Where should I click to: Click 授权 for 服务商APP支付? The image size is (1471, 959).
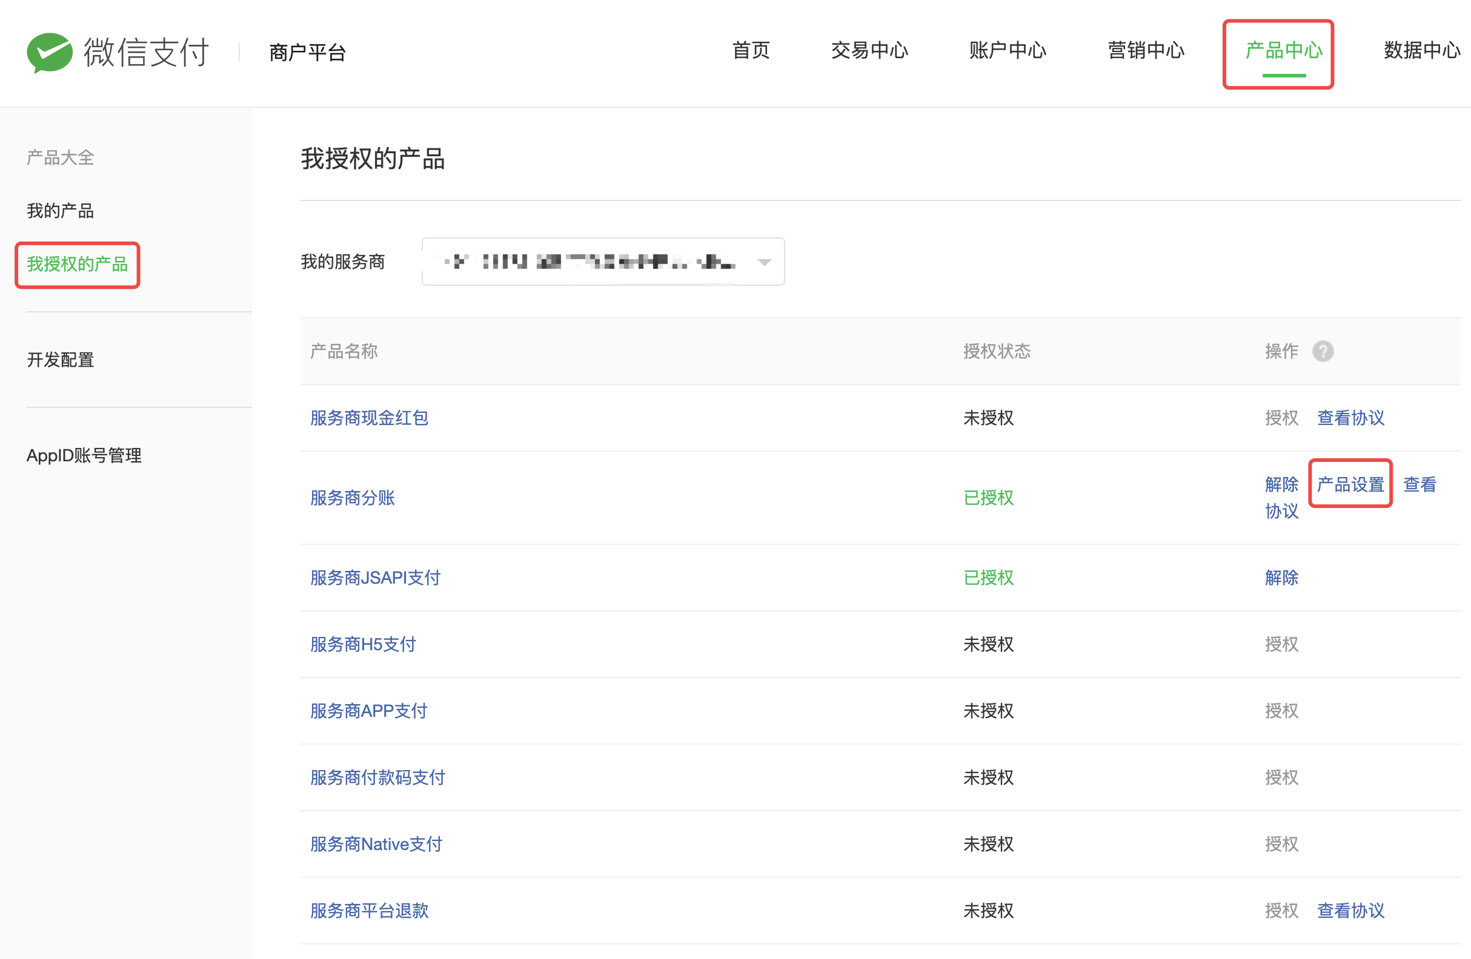pos(1281,711)
